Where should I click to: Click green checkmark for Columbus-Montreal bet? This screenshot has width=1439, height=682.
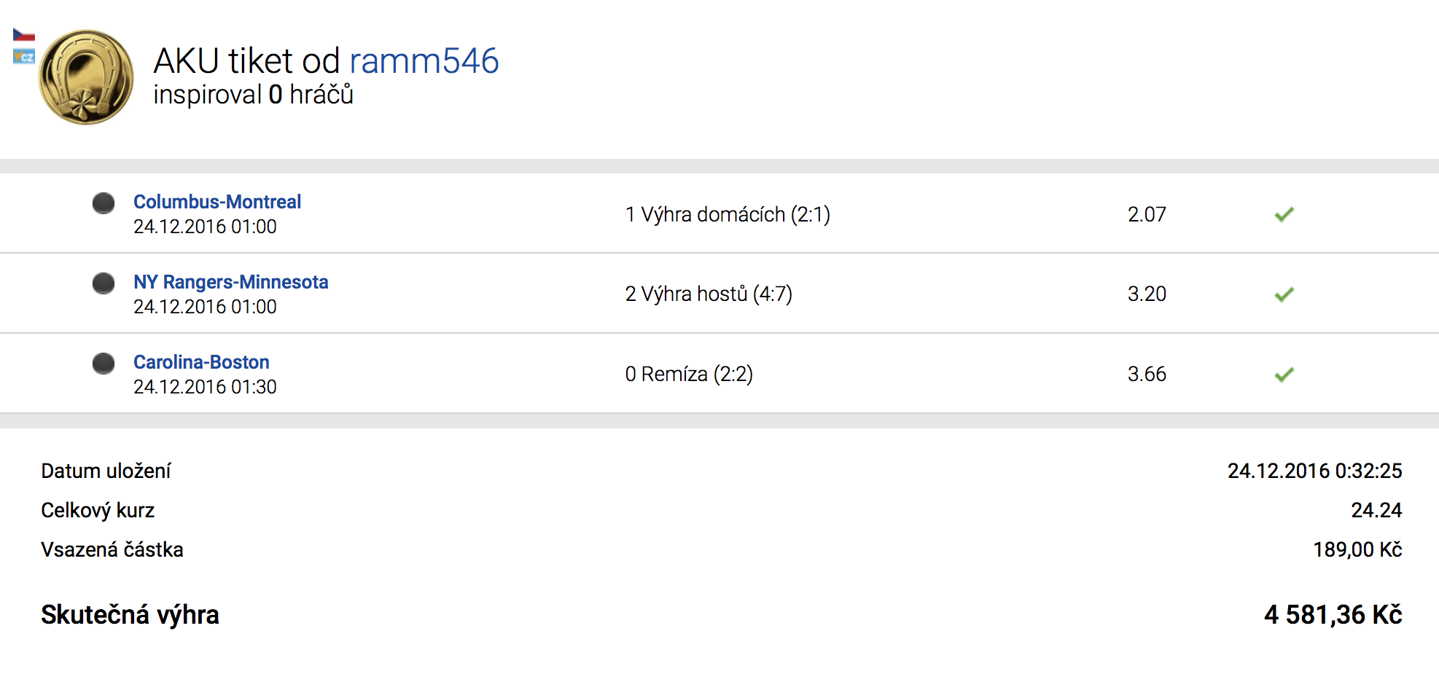pyautogui.click(x=1284, y=214)
